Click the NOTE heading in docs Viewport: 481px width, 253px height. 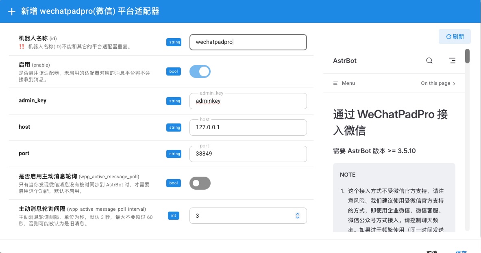click(348, 175)
